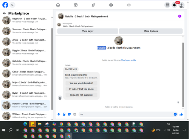Click listing thumbnail in chat header
Image resolution: width=189 pixels, height=139 pixels.
click(61, 16)
